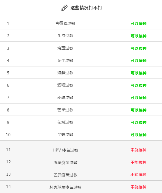Click 可以接种 status for 头孢过敏
Image resolution: width=162 pixels, height=193 pixels.
pyautogui.click(x=138, y=36)
